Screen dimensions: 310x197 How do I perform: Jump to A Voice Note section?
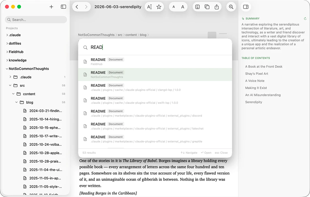coord(255,81)
